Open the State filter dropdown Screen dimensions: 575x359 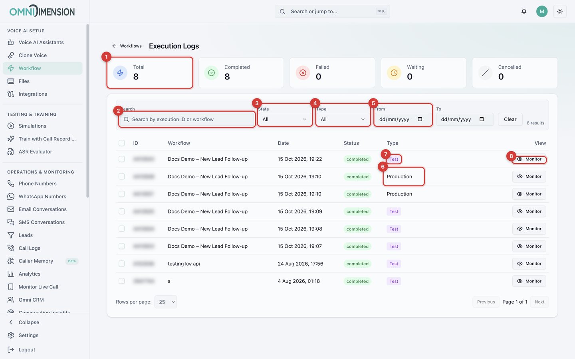(285, 119)
